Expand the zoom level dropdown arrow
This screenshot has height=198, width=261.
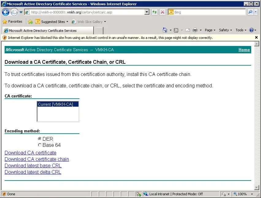(x=252, y=194)
